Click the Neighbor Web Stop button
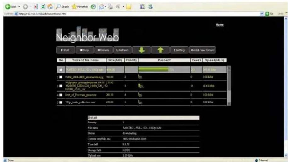The width and height of the screenshot is (288, 162). [85, 50]
